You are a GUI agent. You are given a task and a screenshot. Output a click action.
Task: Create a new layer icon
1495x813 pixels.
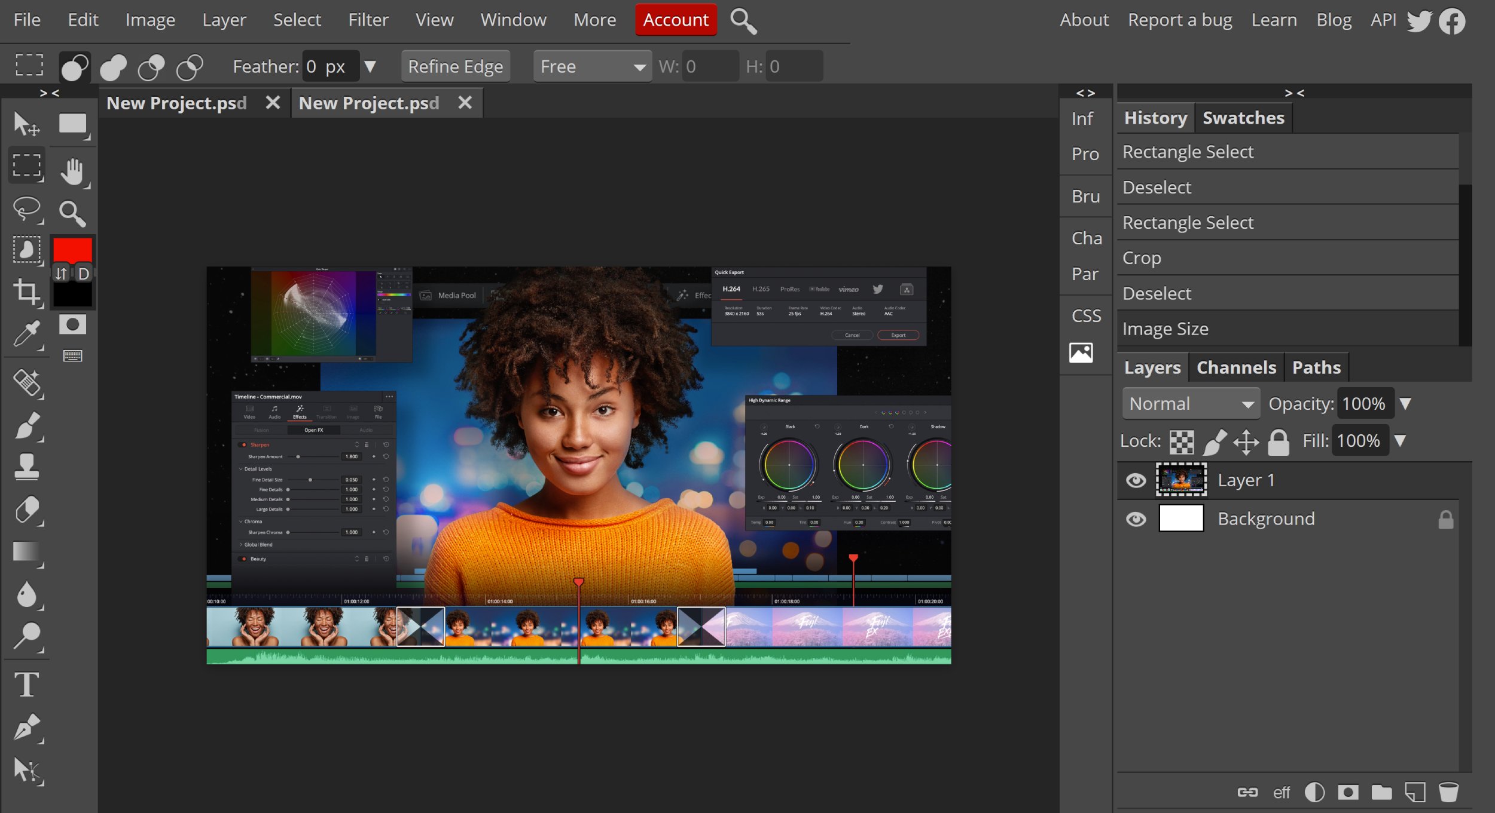click(1415, 792)
